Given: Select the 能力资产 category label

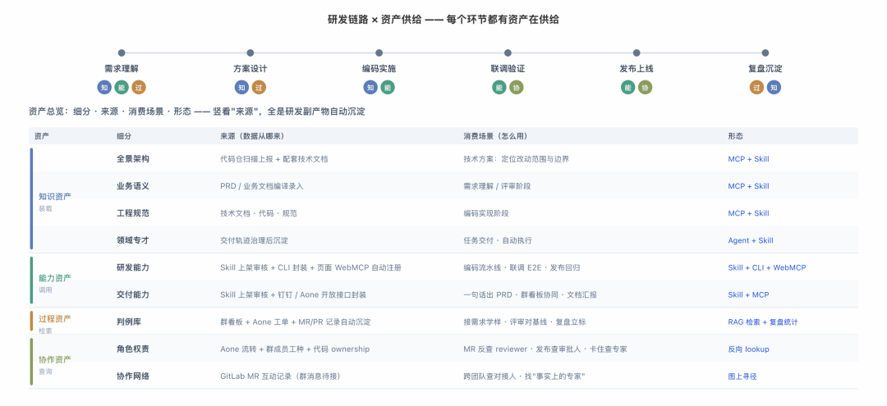Looking at the screenshot, I should (x=55, y=278).
